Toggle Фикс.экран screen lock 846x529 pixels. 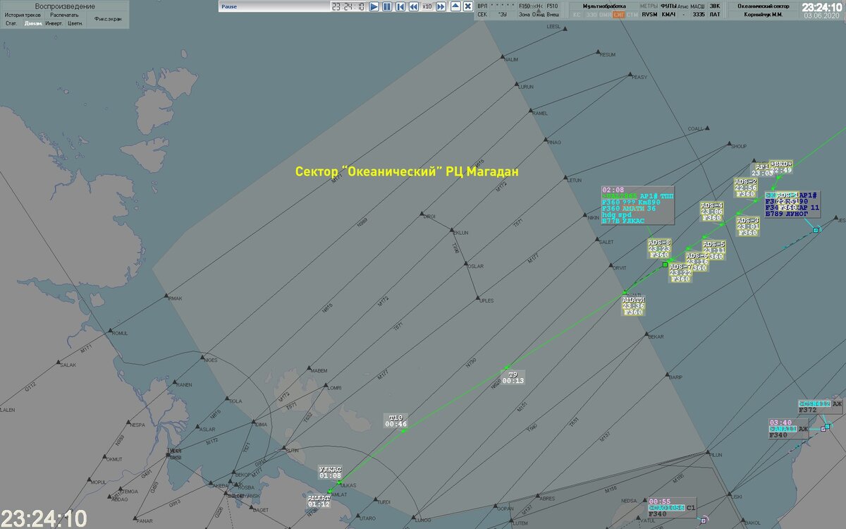(106, 19)
